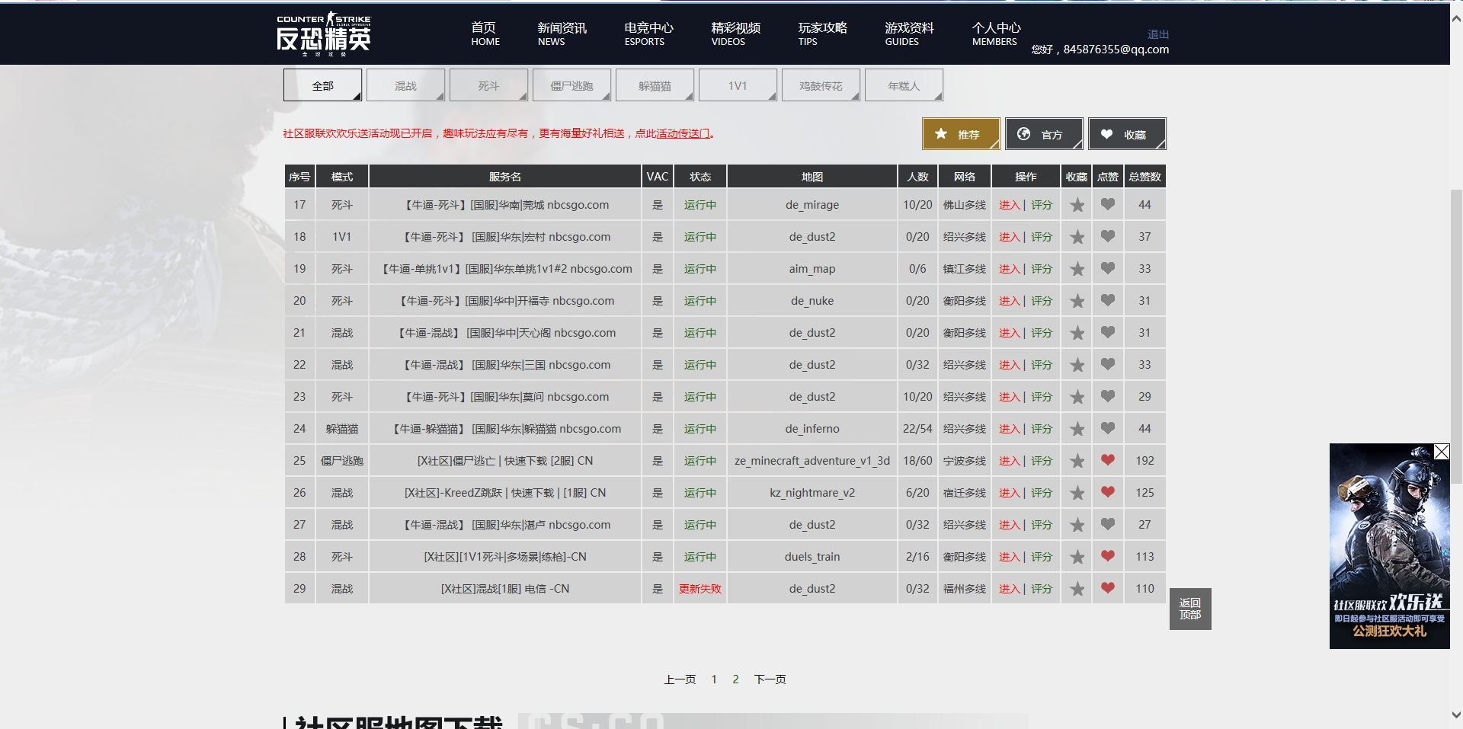Open the 活动传送门 link in the notice text

point(682,133)
